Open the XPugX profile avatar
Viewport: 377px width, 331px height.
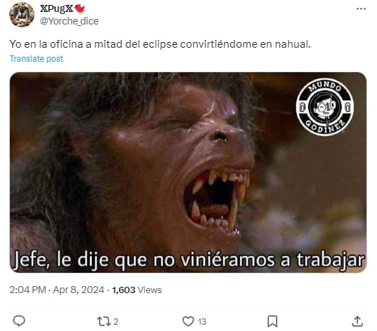(22, 15)
